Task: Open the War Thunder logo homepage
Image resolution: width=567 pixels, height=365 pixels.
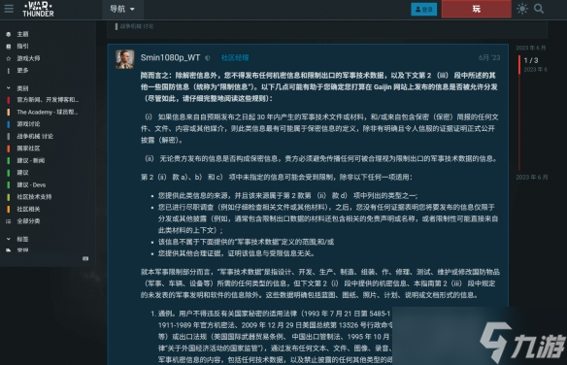Action: point(38,9)
